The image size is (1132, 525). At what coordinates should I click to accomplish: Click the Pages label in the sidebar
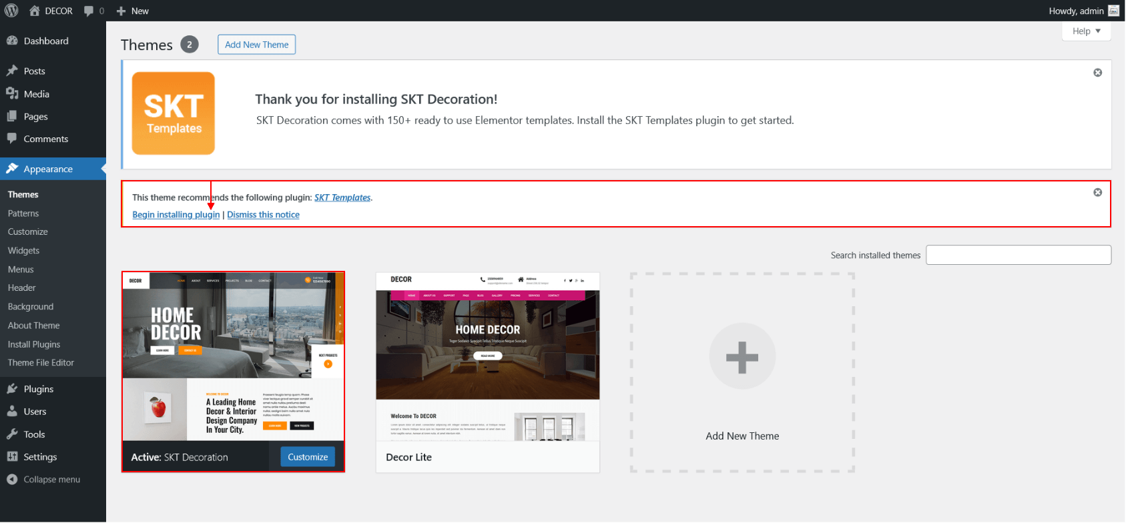(36, 117)
